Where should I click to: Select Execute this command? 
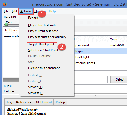44,68
